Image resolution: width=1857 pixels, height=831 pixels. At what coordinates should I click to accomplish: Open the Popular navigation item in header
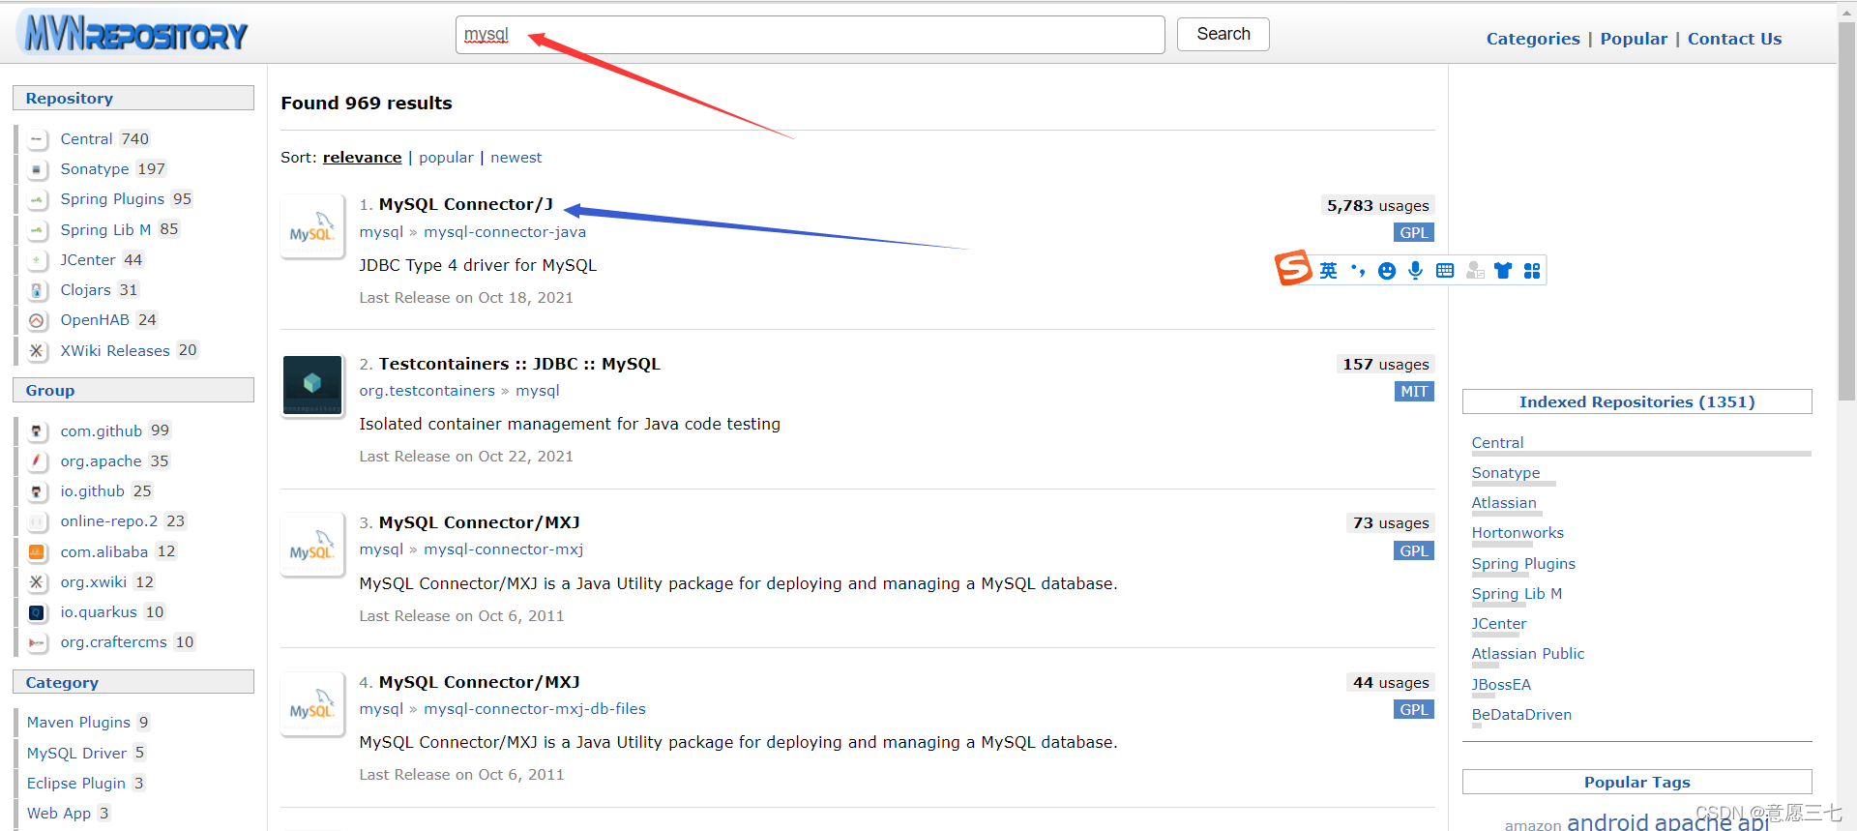(x=1634, y=39)
